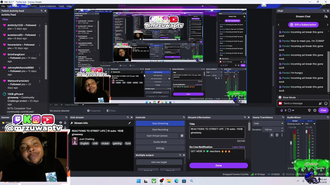
Task: Open options for JohnnyMcKenzie6980 follow event
Action: [x=40, y=68]
